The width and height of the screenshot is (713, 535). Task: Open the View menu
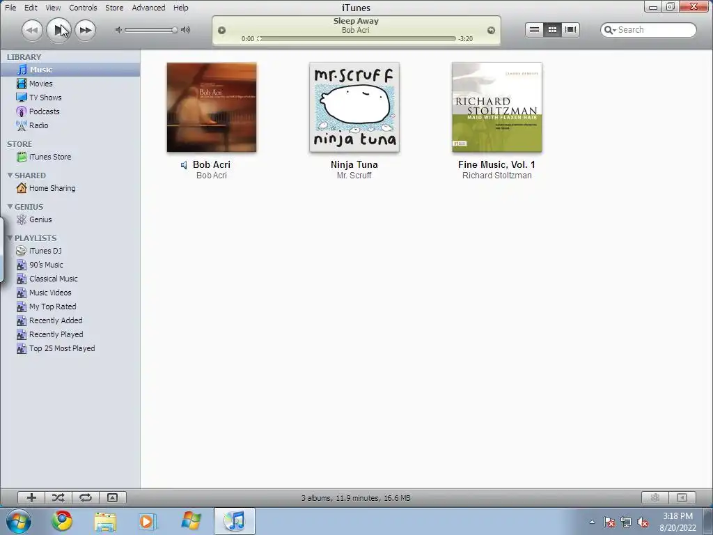(x=53, y=8)
